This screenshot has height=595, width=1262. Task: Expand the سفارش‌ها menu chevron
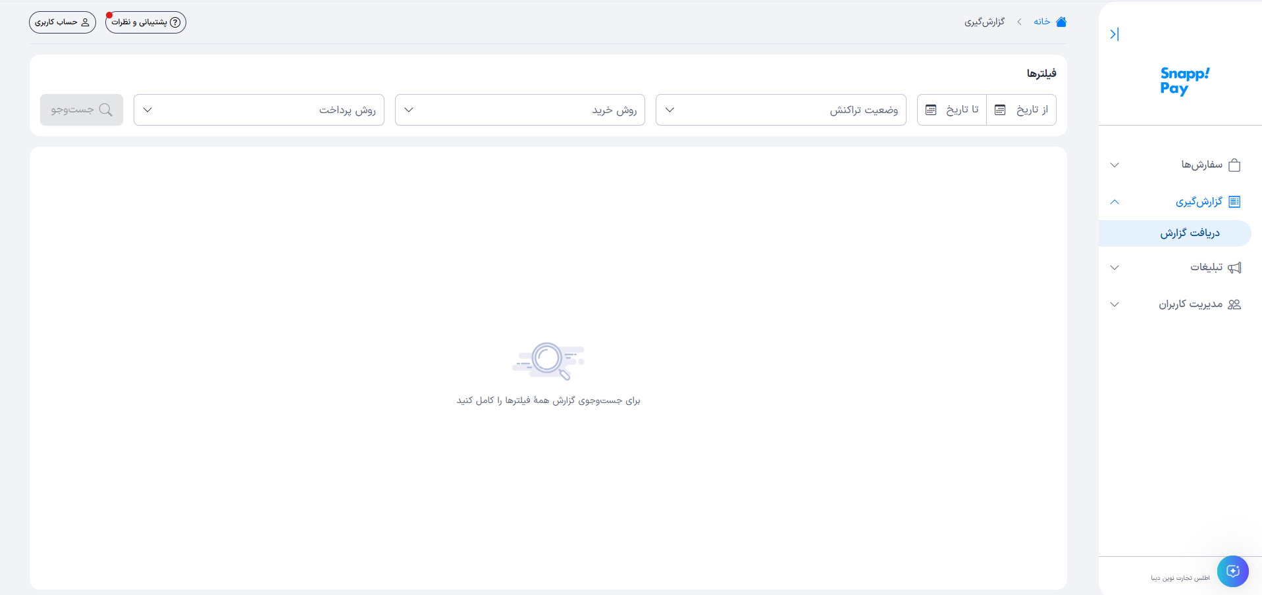(1115, 165)
